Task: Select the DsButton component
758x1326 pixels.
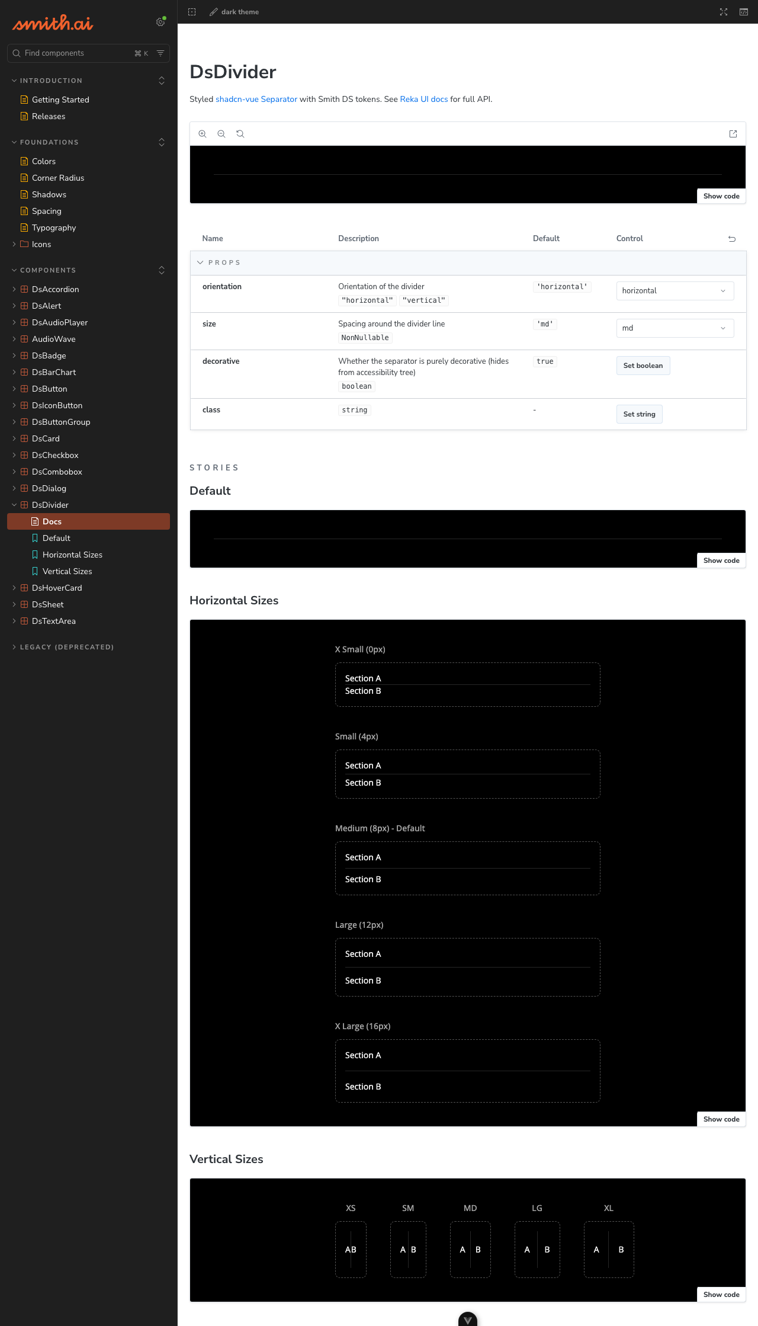Action: click(50, 389)
